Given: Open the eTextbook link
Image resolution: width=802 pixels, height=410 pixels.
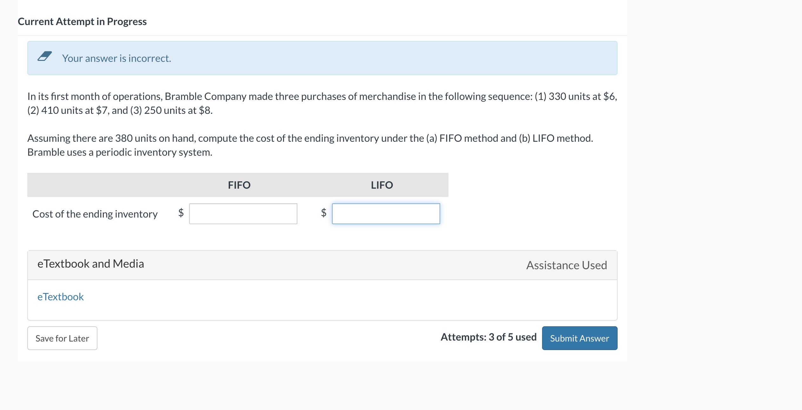Looking at the screenshot, I should tap(60, 296).
